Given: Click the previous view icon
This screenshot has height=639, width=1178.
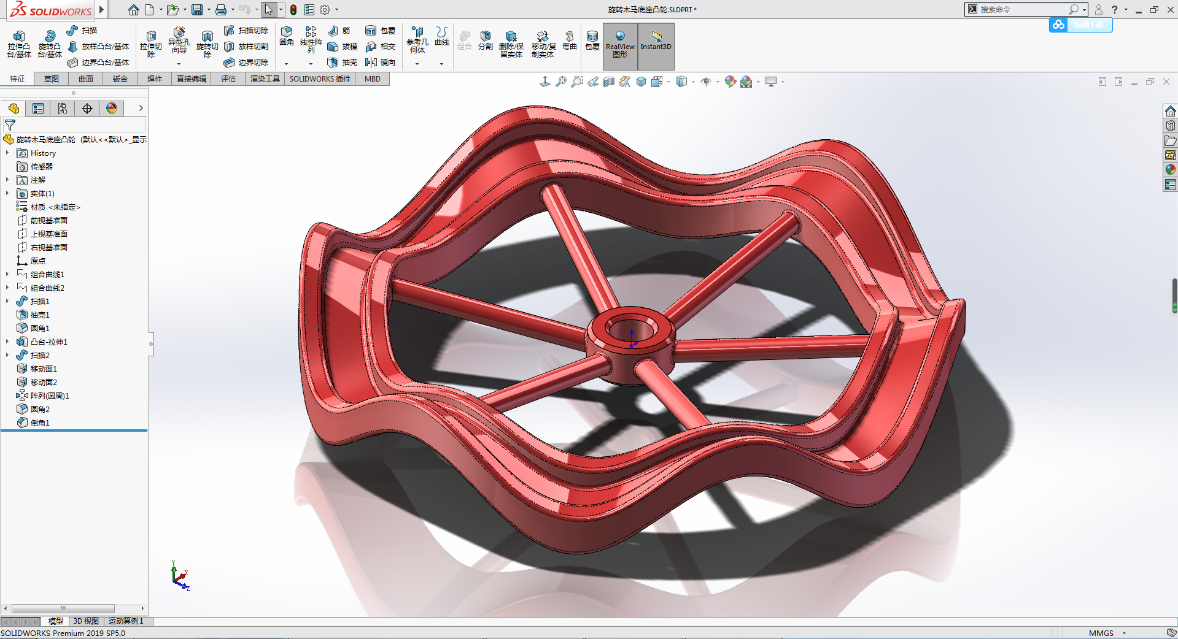Looking at the screenshot, I should click(593, 82).
